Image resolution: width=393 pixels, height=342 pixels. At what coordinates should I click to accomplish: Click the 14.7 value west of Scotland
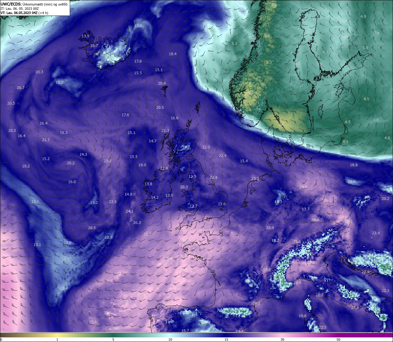pyautogui.click(x=153, y=141)
